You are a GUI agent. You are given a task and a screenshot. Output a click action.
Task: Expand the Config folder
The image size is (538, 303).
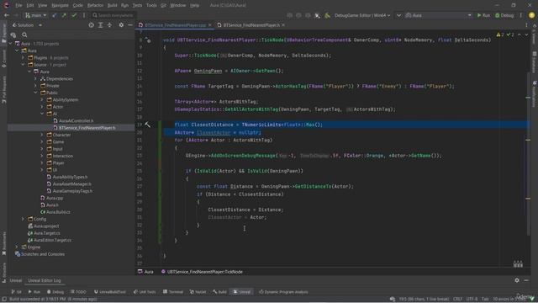coord(23,219)
